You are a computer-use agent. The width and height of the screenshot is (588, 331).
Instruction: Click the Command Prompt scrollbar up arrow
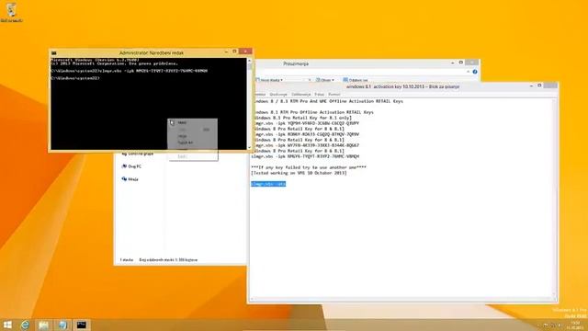(249, 61)
